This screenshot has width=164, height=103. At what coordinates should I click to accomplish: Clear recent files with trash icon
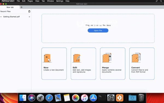(29, 11)
